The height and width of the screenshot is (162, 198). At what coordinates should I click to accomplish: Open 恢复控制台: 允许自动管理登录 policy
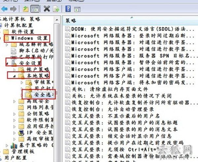pos(113,109)
